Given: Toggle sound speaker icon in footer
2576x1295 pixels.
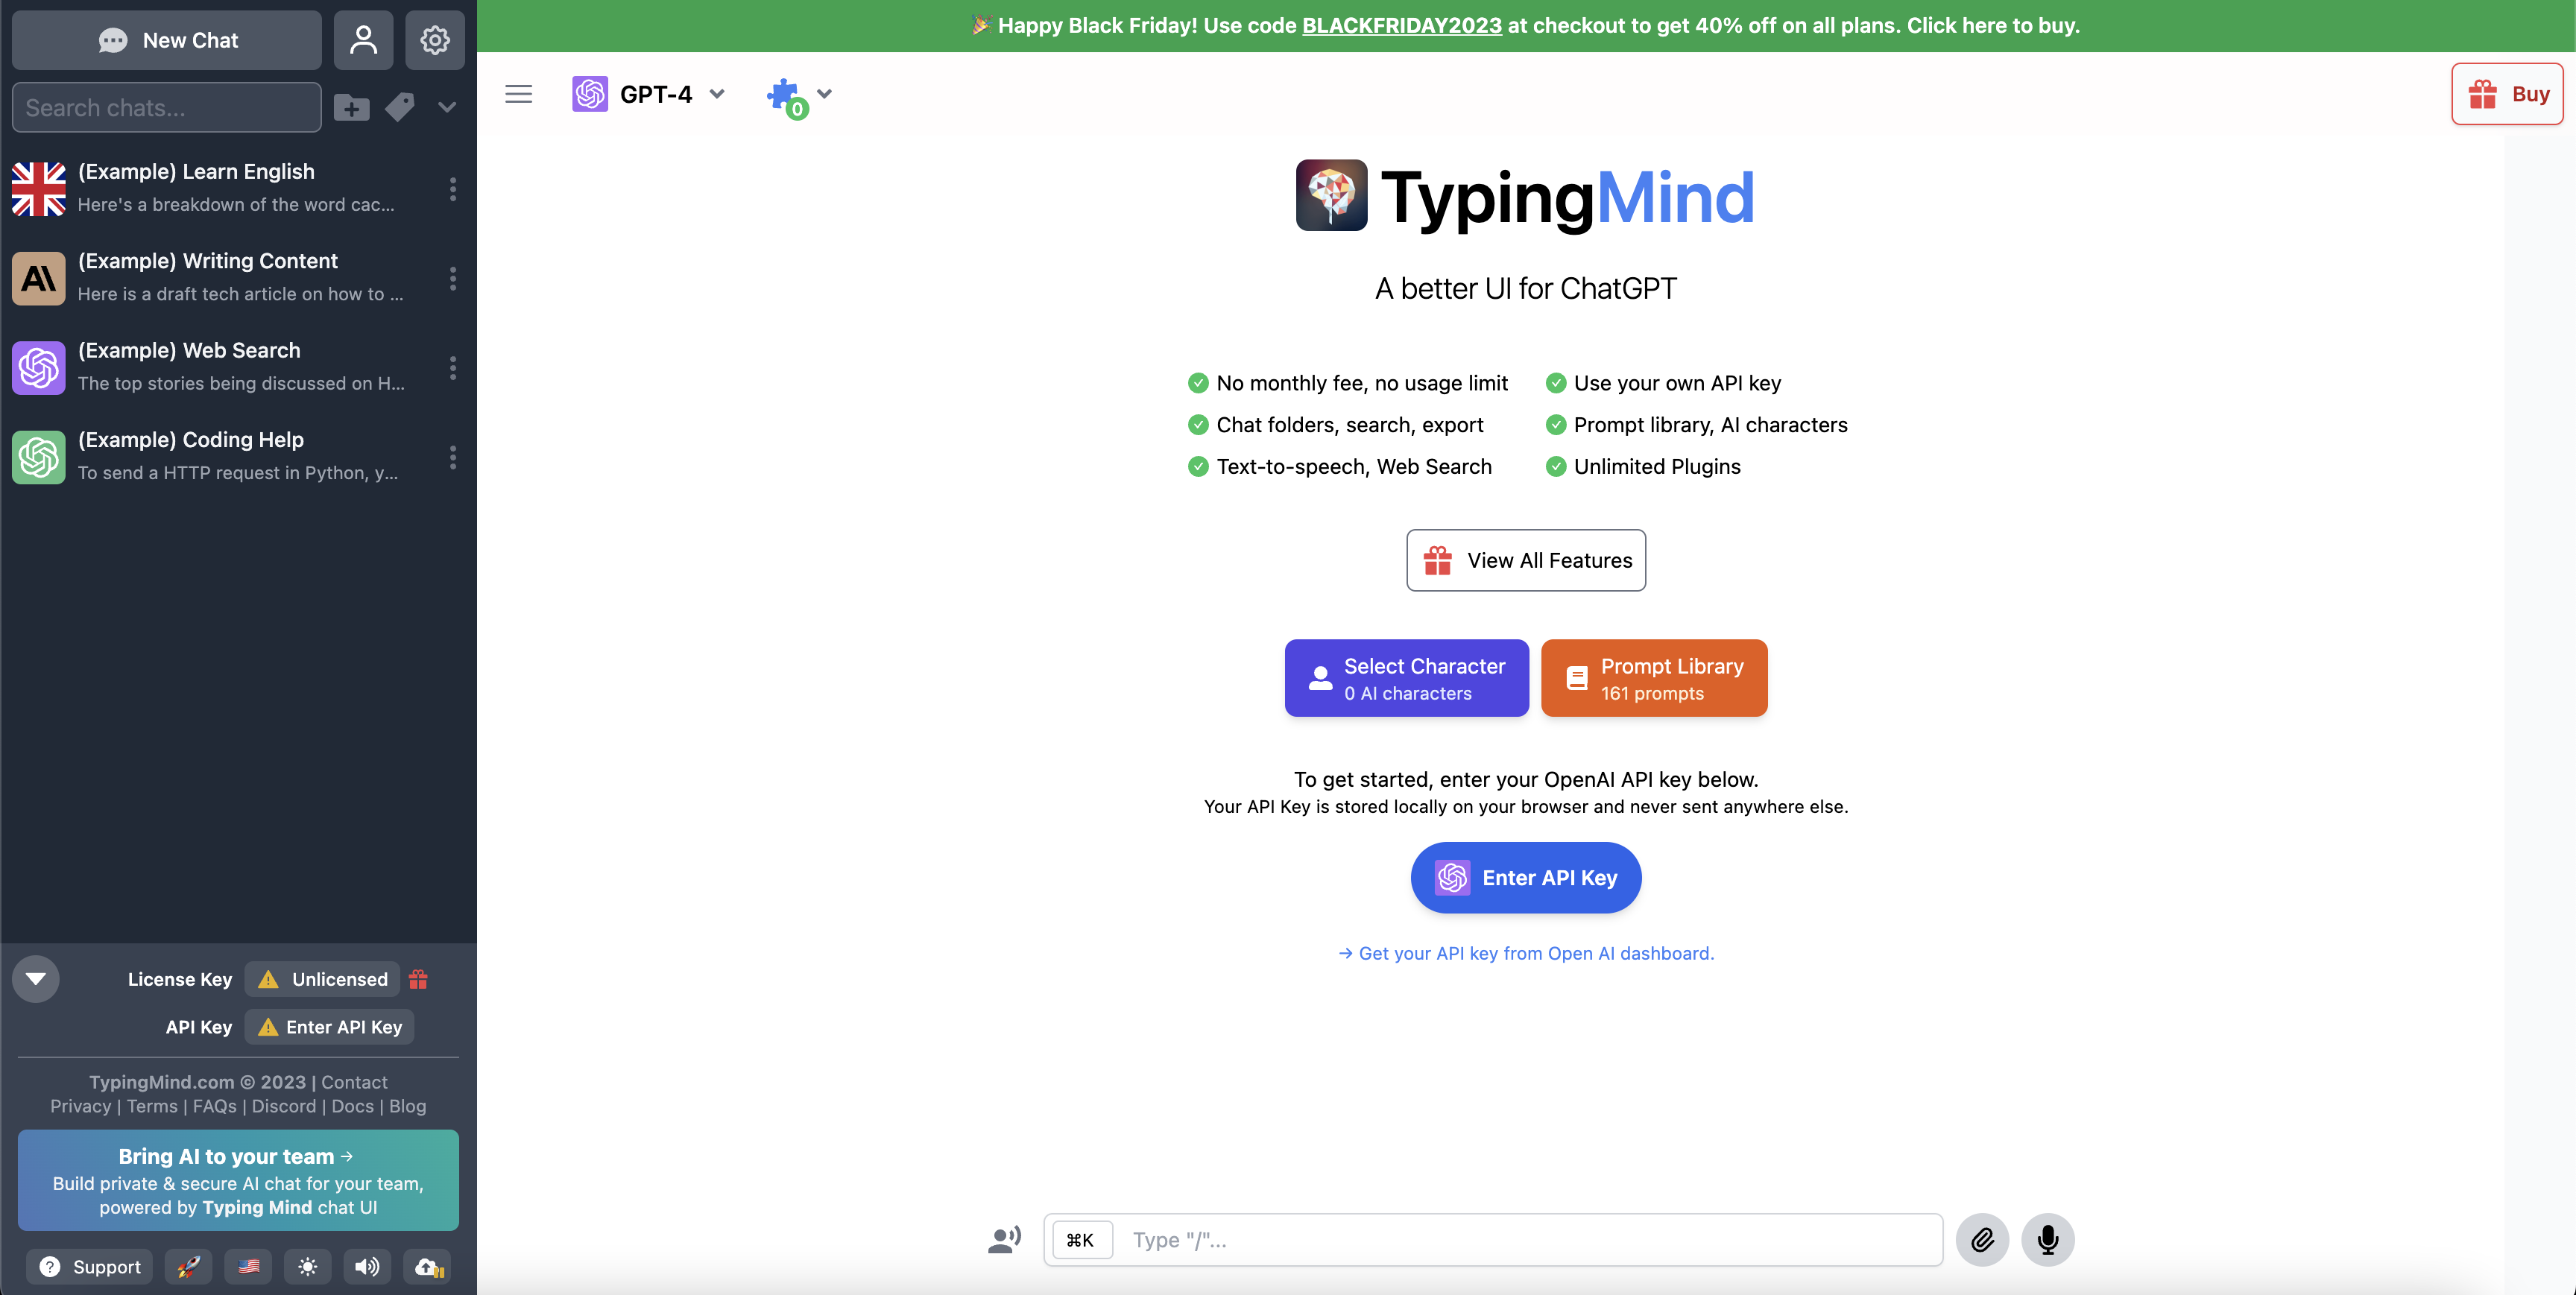Looking at the screenshot, I should (367, 1267).
